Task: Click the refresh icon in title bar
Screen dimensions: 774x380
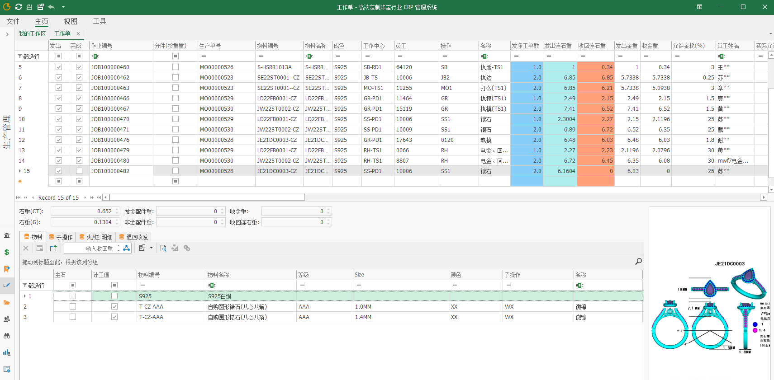Action: pyautogui.click(x=18, y=7)
